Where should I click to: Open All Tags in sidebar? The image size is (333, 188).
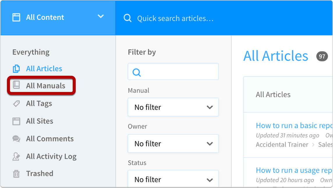click(x=39, y=104)
